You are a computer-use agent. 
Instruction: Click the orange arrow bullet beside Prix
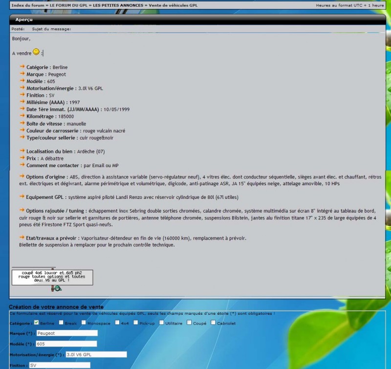pyautogui.click(x=22, y=158)
